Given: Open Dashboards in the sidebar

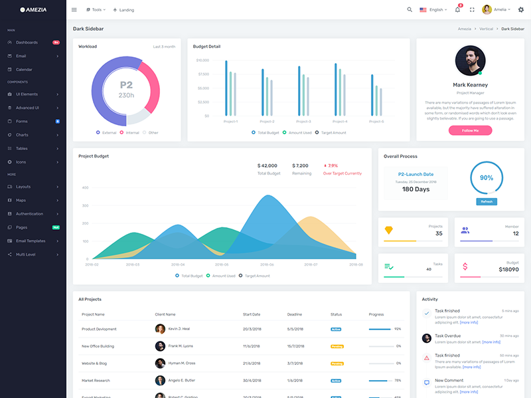Looking at the screenshot, I should [x=27, y=43].
